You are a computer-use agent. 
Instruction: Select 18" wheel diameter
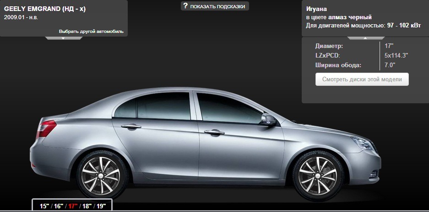[87, 206]
